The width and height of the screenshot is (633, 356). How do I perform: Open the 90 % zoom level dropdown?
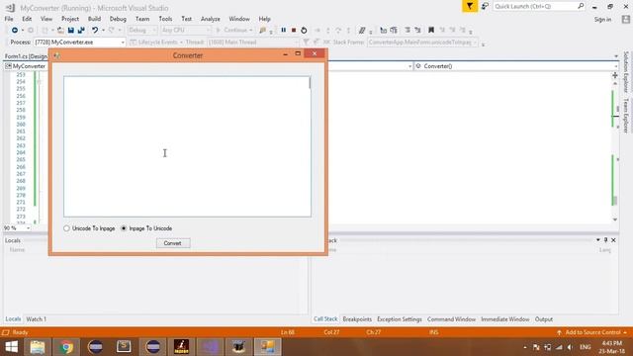(17, 228)
